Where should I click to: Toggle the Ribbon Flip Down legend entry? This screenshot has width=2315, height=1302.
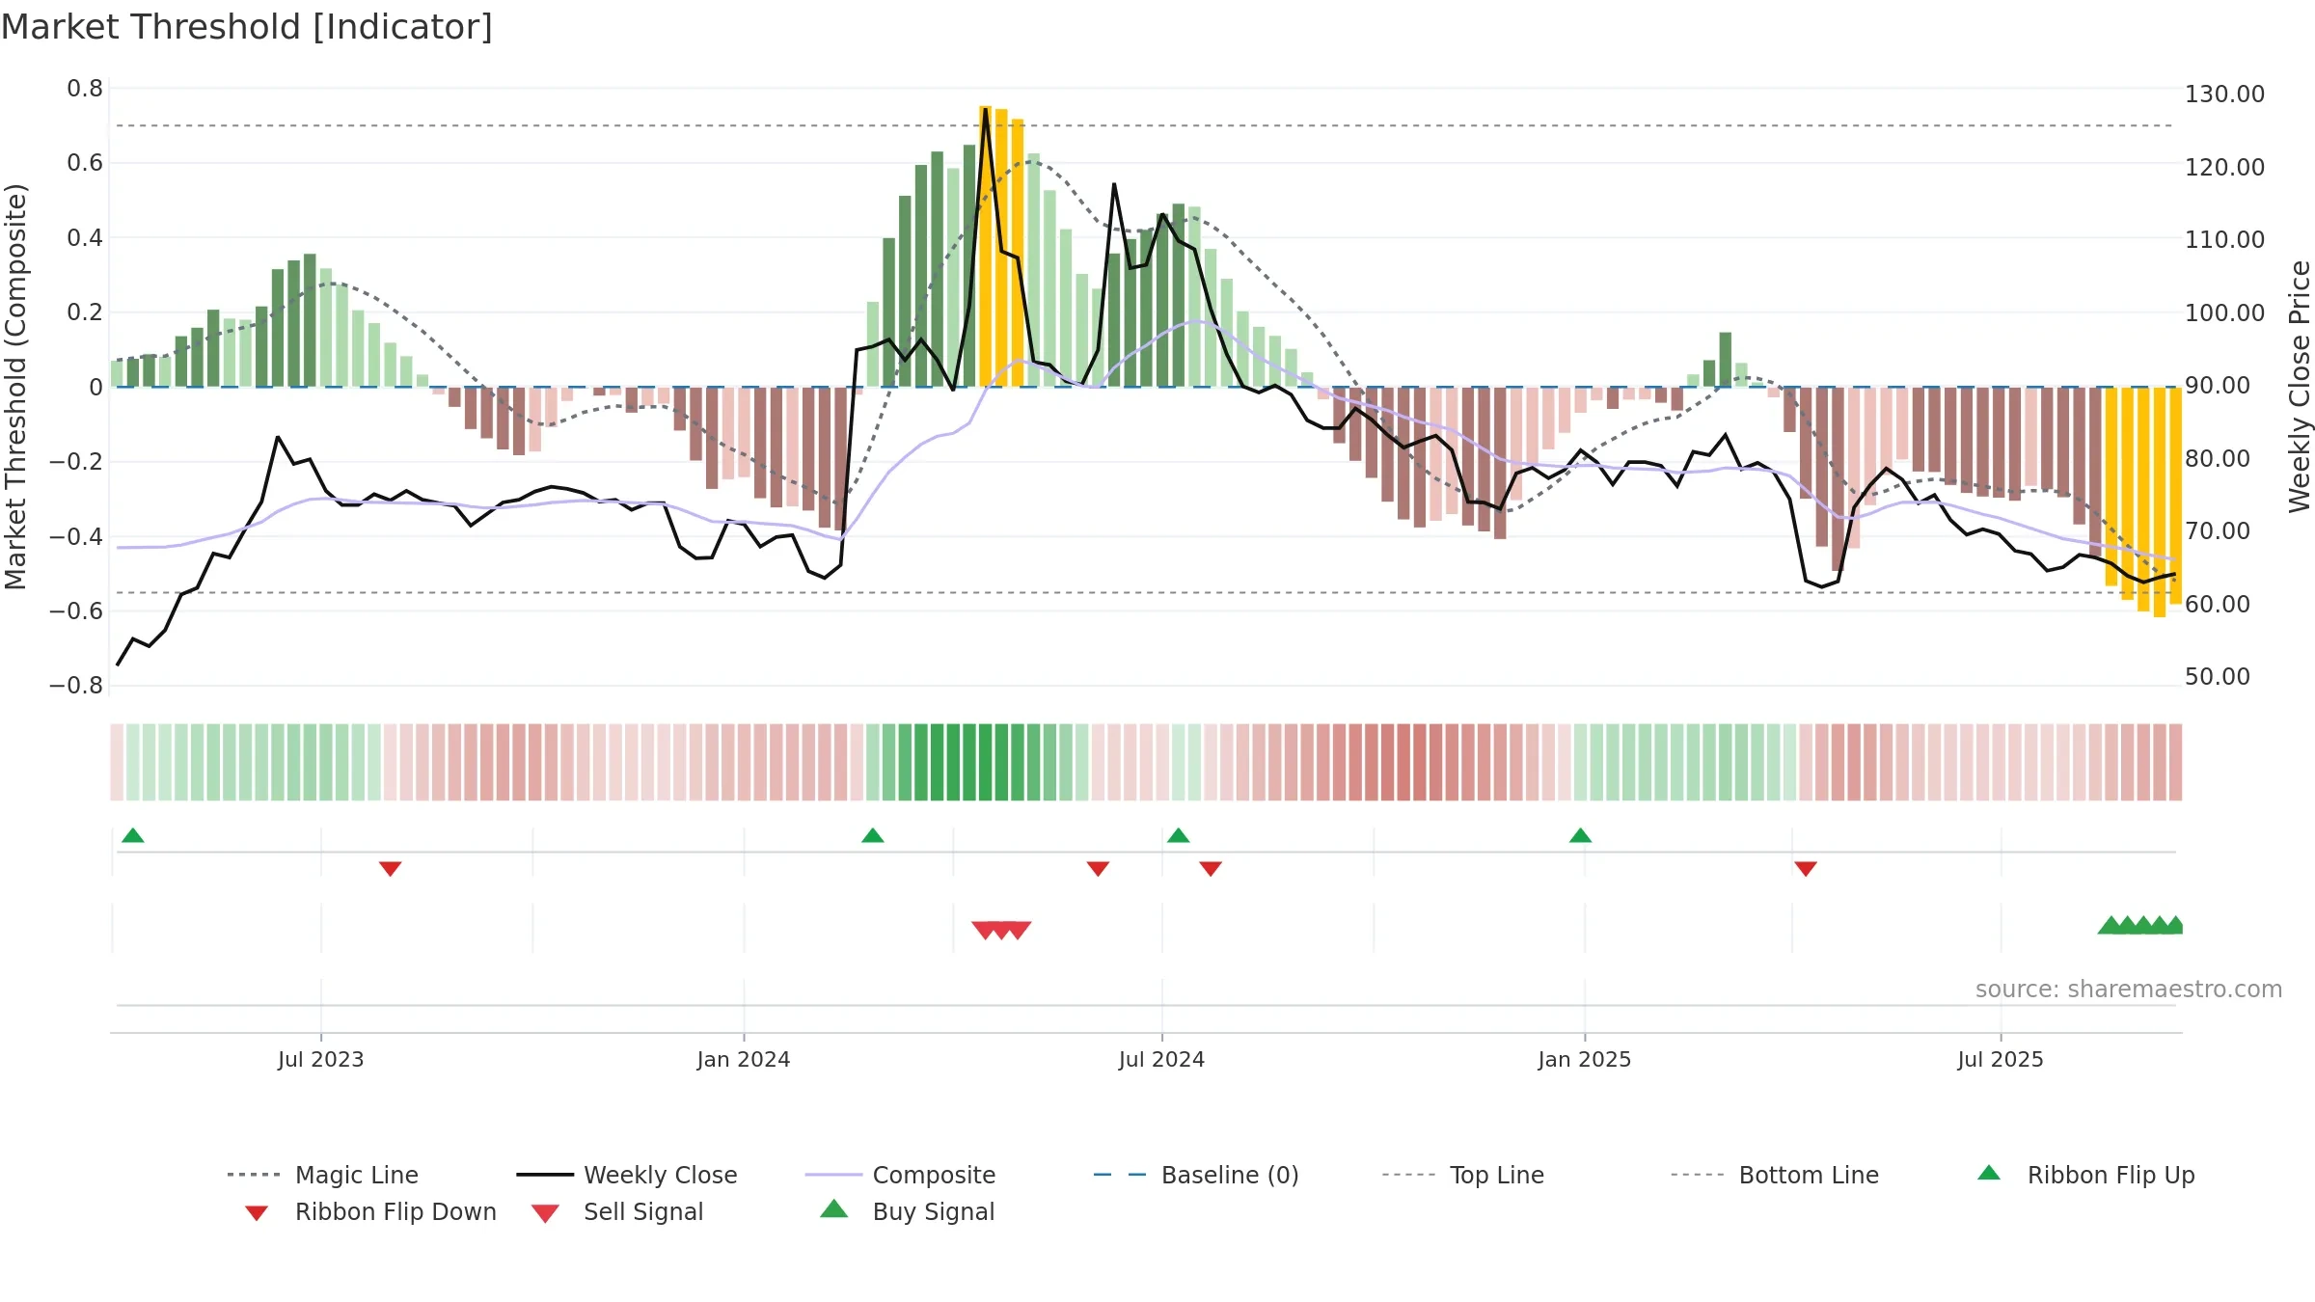pyautogui.click(x=370, y=1211)
